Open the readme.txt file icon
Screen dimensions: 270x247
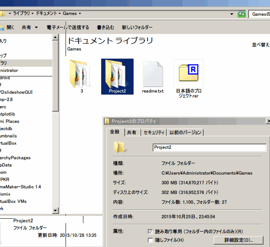(x=153, y=77)
